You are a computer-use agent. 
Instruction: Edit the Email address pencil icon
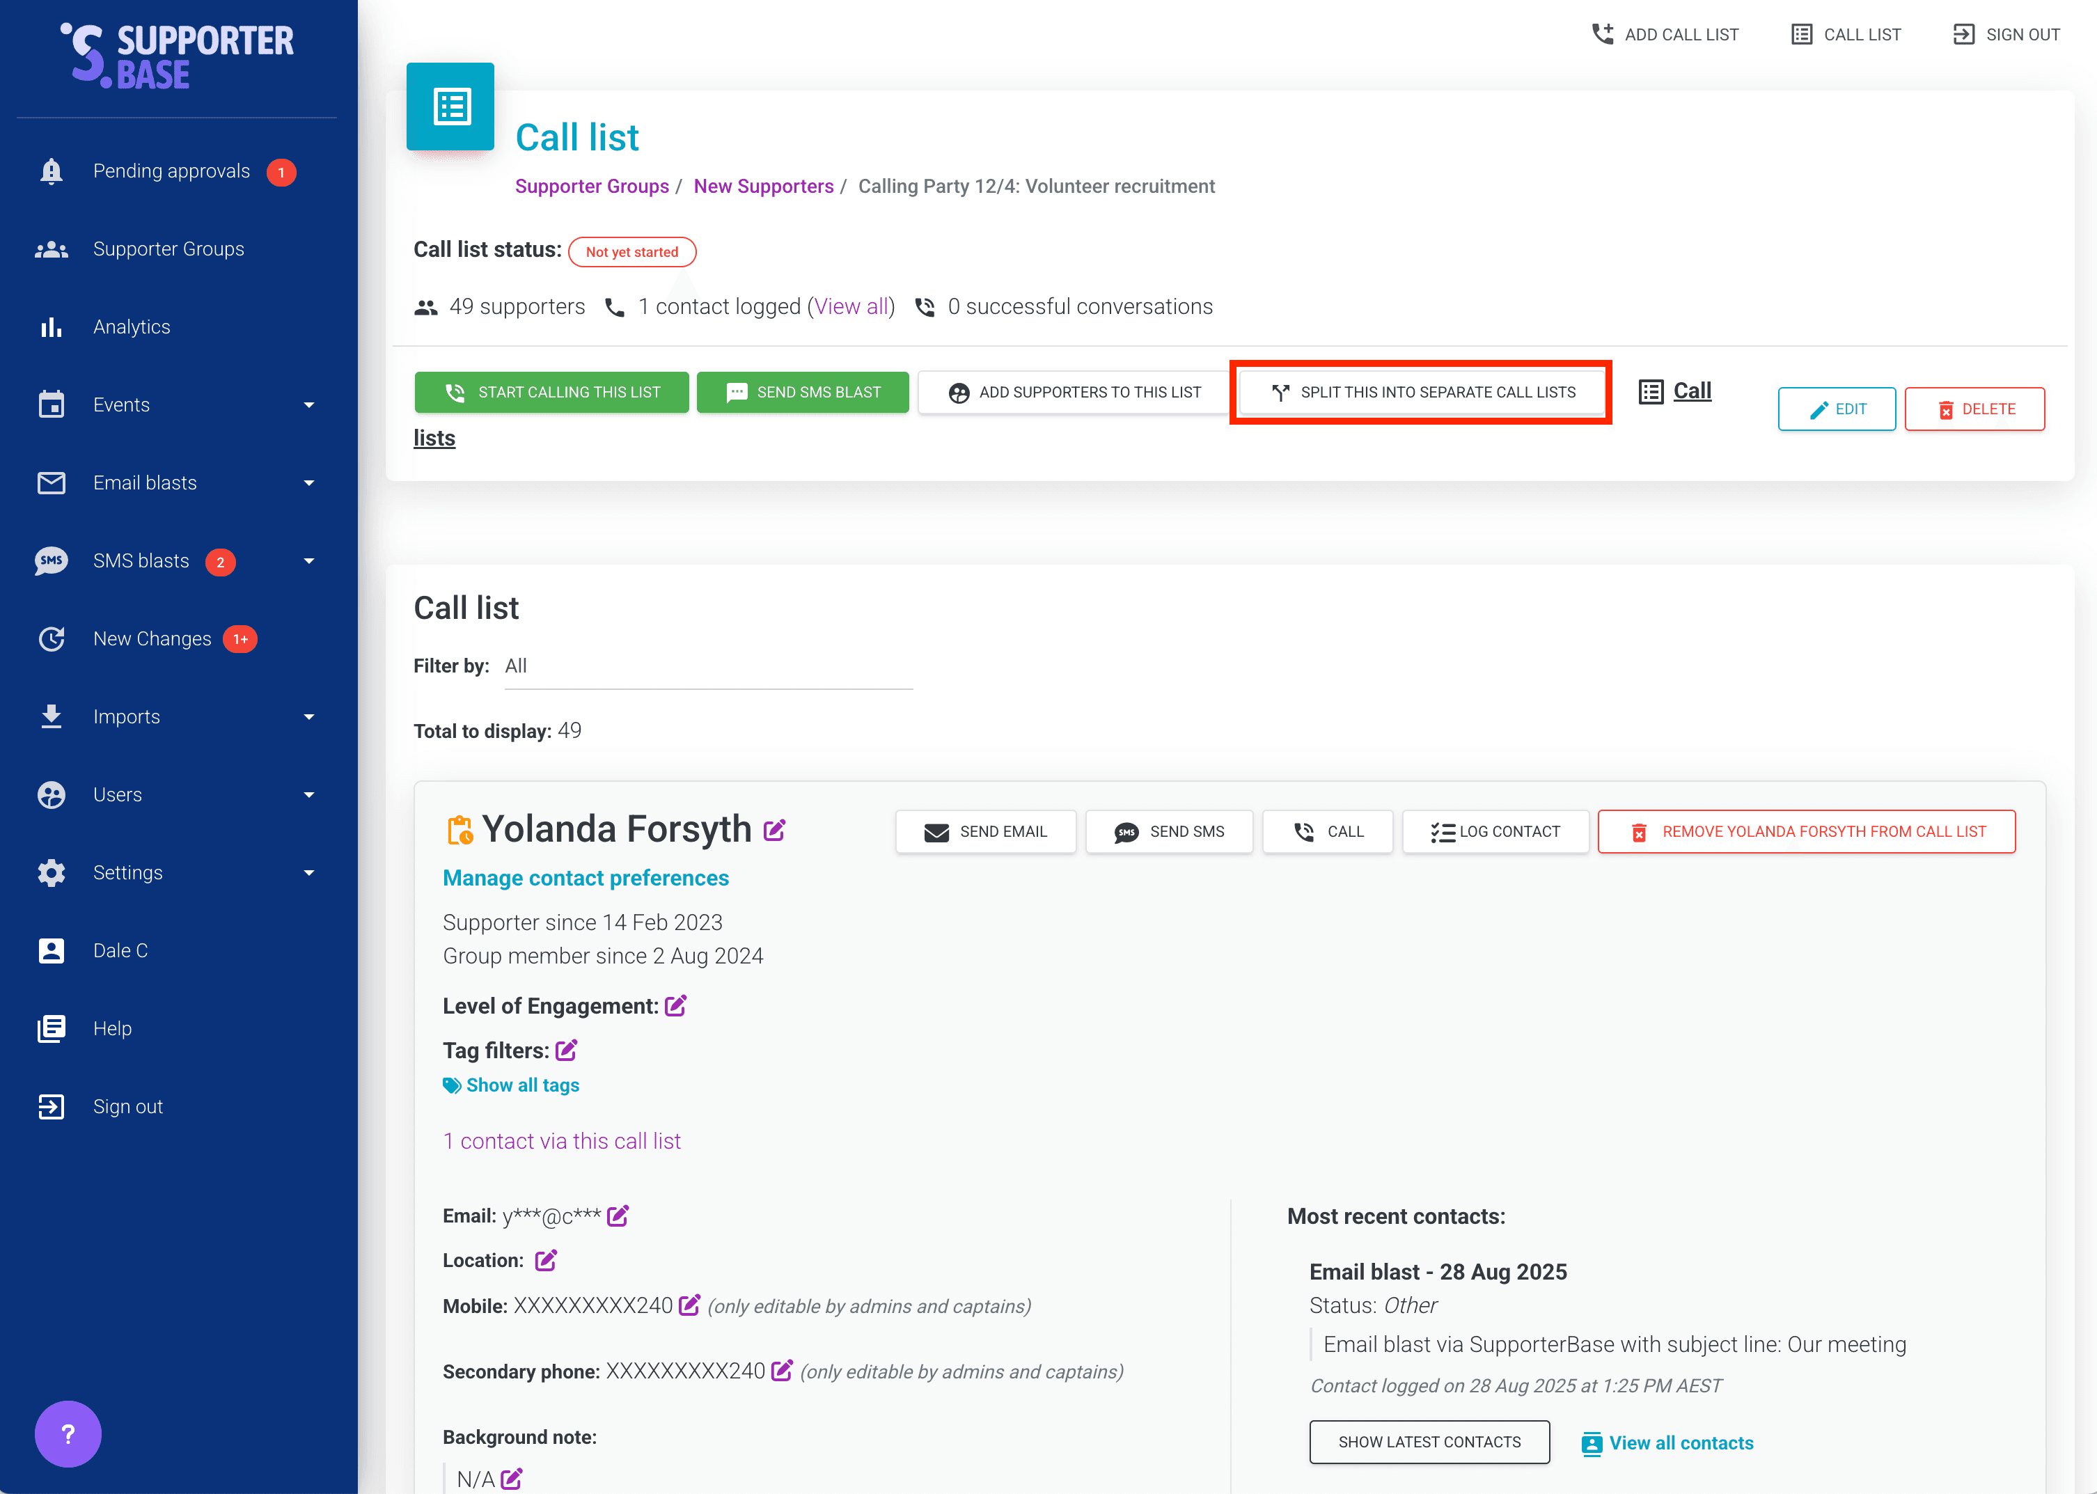click(x=618, y=1216)
